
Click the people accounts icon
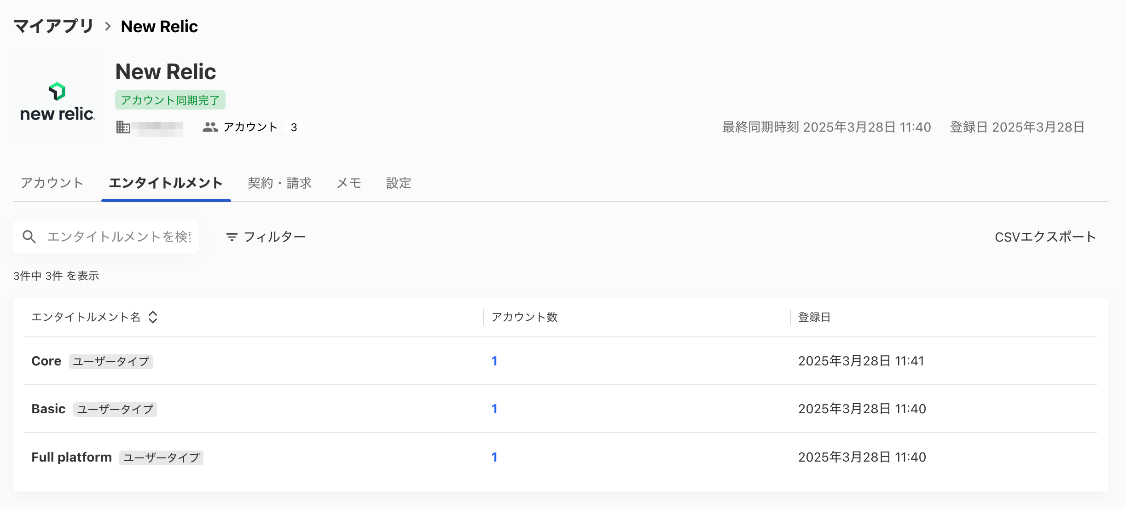(210, 127)
